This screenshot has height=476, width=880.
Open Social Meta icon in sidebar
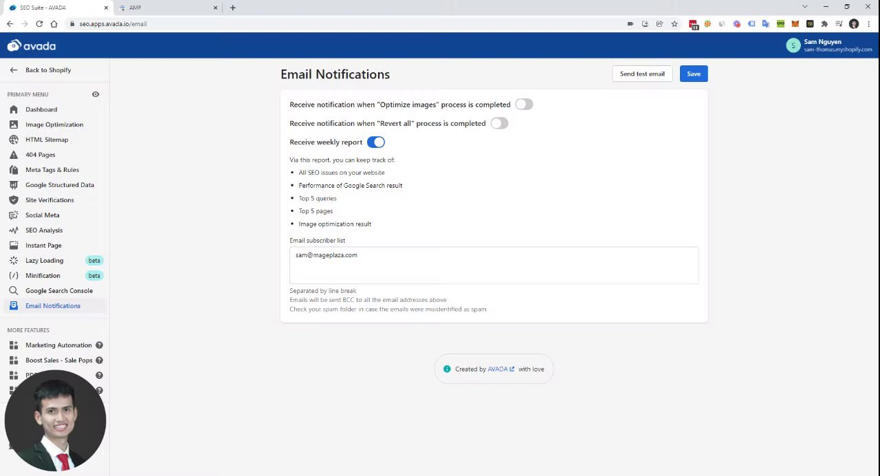click(14, 215)
